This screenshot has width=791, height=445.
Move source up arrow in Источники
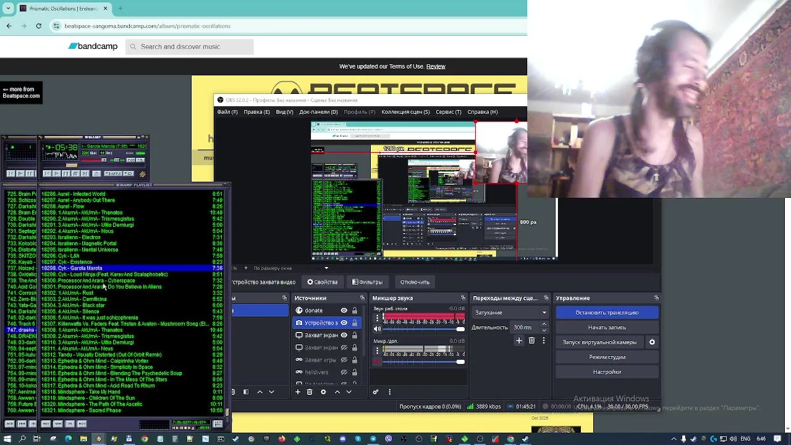tap(337, 392)
